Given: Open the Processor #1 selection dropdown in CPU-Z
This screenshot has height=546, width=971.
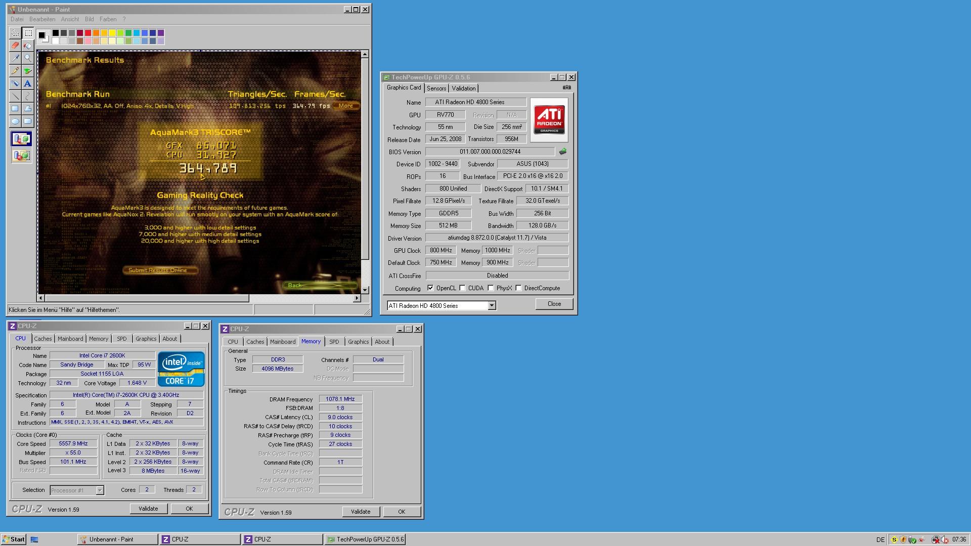Looking at the screenshot, I should click(100, 490).
